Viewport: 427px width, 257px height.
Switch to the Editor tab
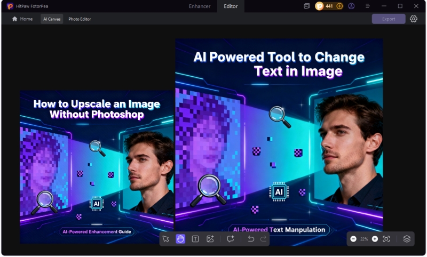tap(231, 6)
